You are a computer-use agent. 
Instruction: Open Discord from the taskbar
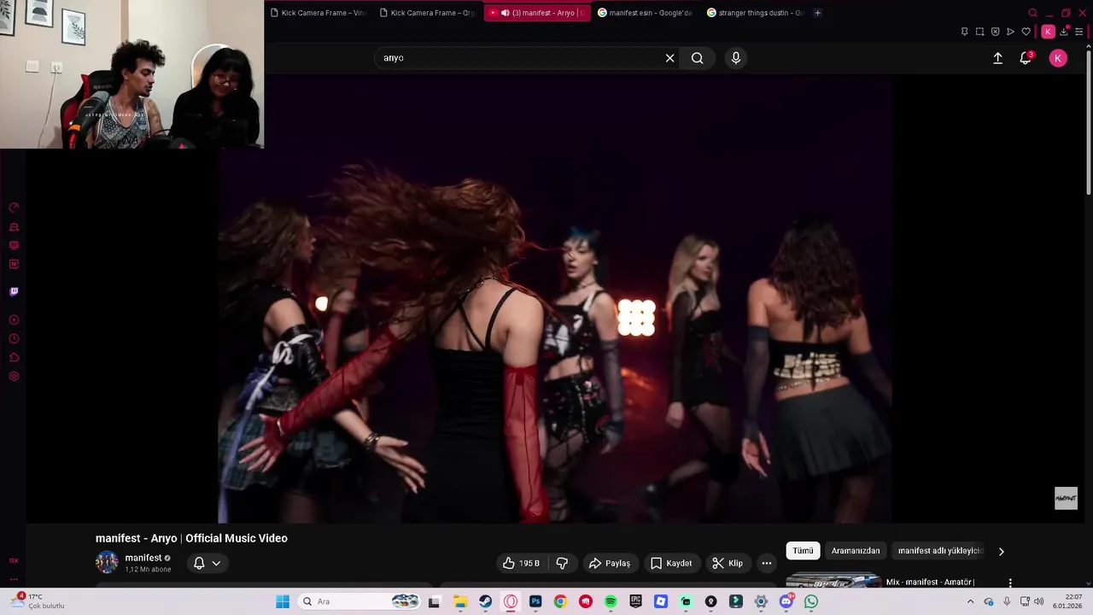tap(786, 601)
